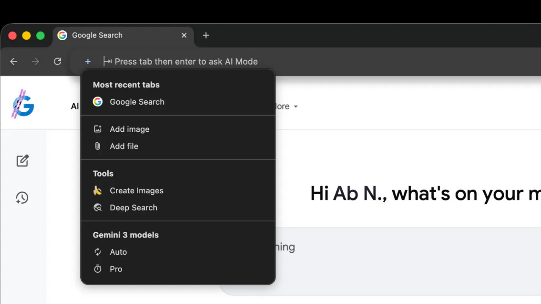Navigate forward with the browser arrow

coord(36,62)
